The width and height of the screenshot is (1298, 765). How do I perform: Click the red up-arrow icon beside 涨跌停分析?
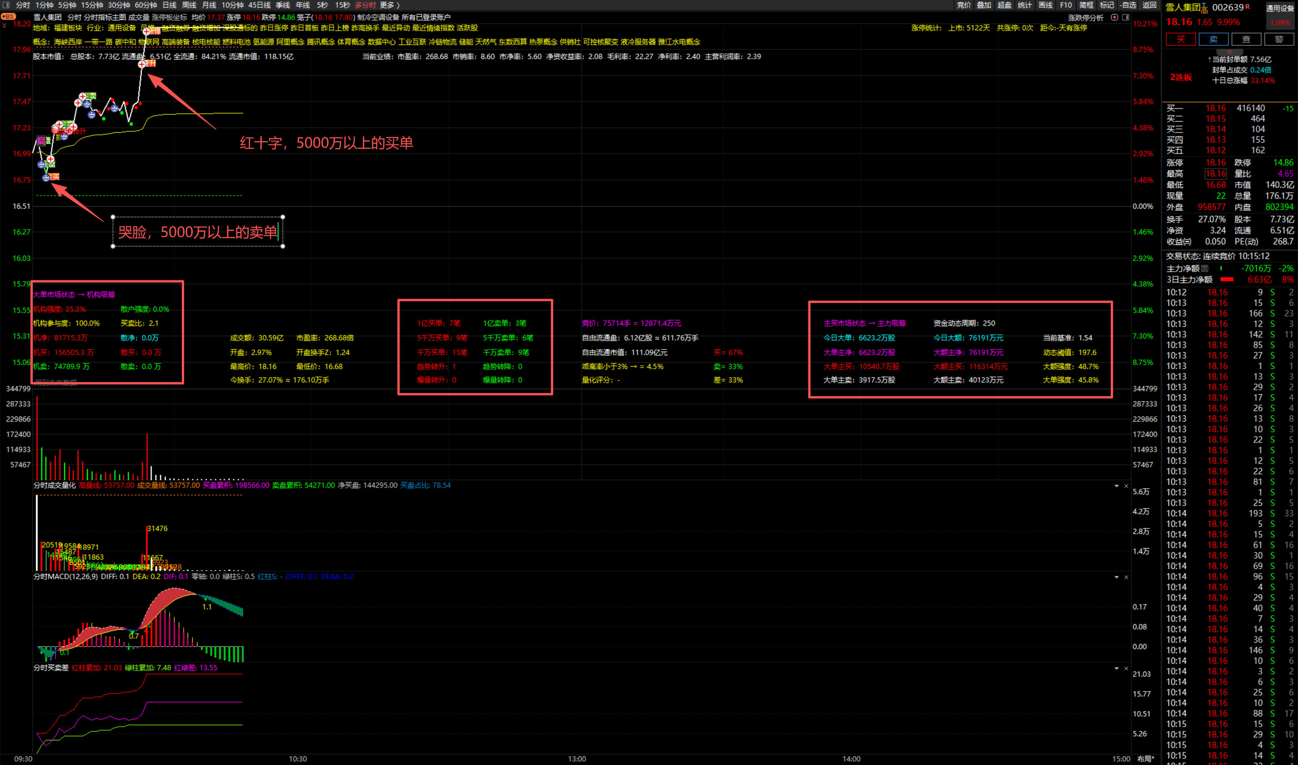[x=1114, y=18]
